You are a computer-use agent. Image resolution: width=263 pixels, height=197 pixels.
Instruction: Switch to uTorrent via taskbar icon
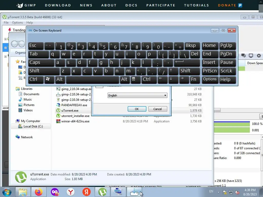(102, 192)
